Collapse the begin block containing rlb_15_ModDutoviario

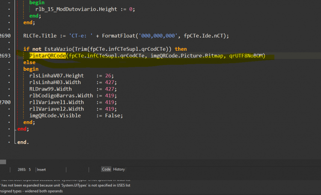click(9, 3)
